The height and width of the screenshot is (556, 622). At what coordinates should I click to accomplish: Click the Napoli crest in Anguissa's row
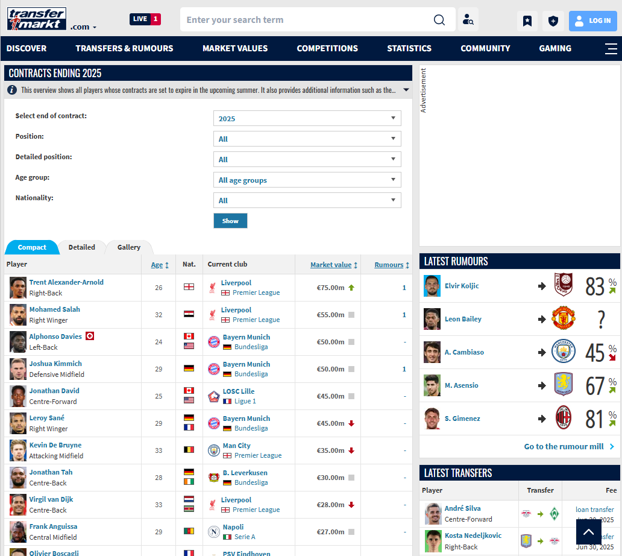click(214, 532)
